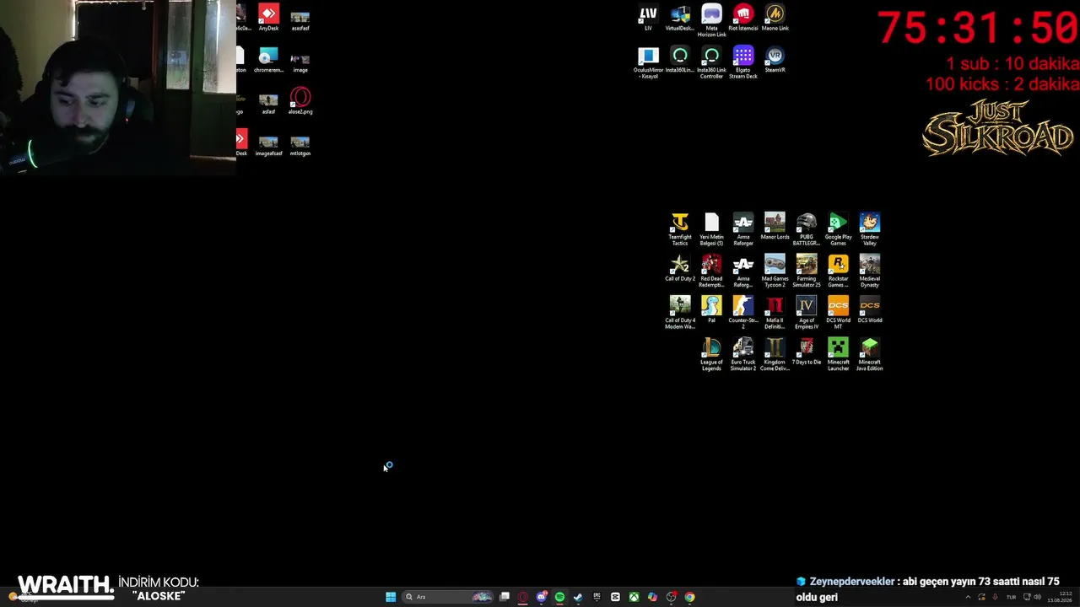The width and height of the screenshot is (1080, 607).
Task: Open Spotify from the taskbar
Action: pyautogui.click(x=559, y=597)
